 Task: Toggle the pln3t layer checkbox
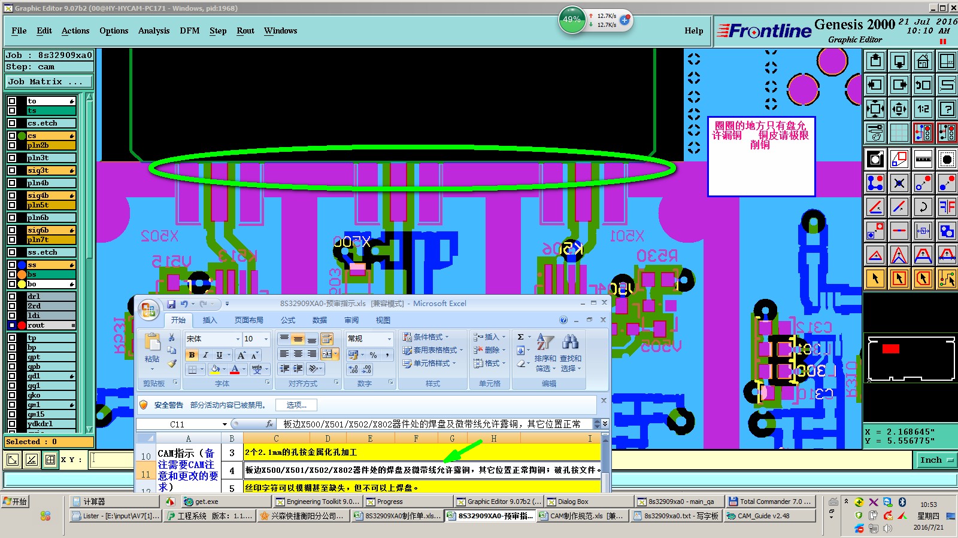[12, 158]
